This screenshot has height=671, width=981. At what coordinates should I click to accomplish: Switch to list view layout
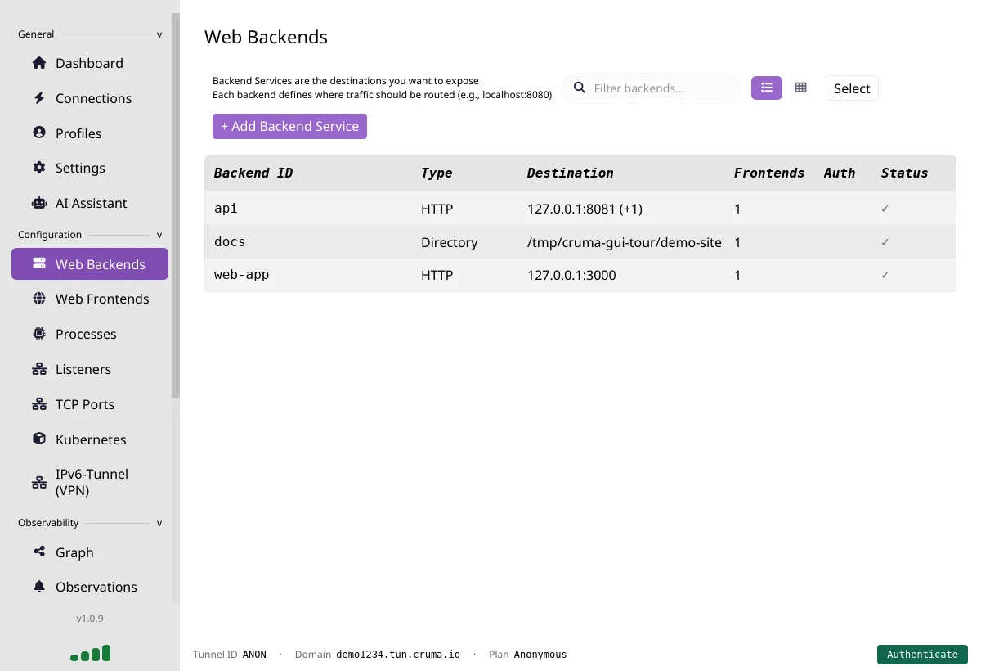767,88
